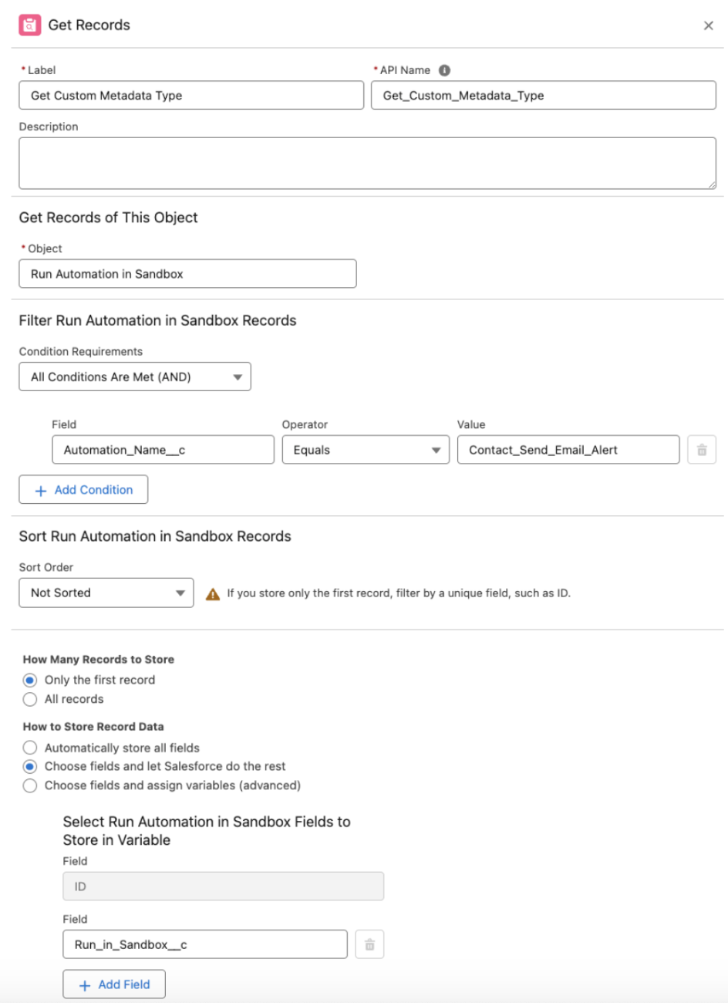Choose Automatically store all fields

(x=30, y=748)
